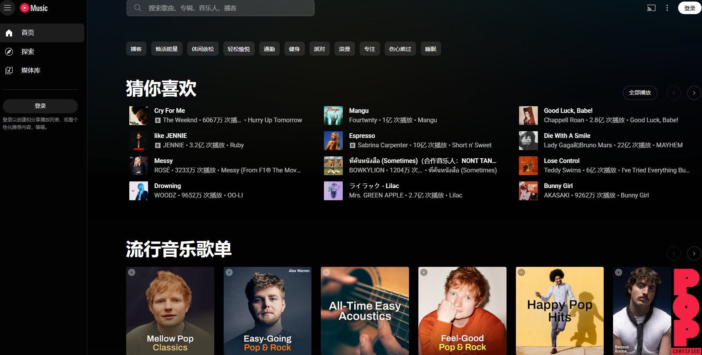Click the Drowning song title

[x=168, y=186]
